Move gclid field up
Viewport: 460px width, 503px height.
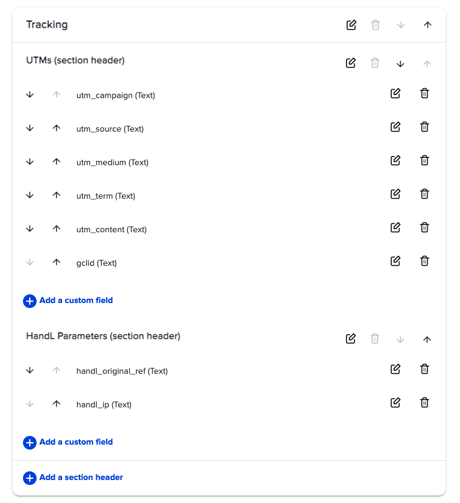(x=56, y=262)
